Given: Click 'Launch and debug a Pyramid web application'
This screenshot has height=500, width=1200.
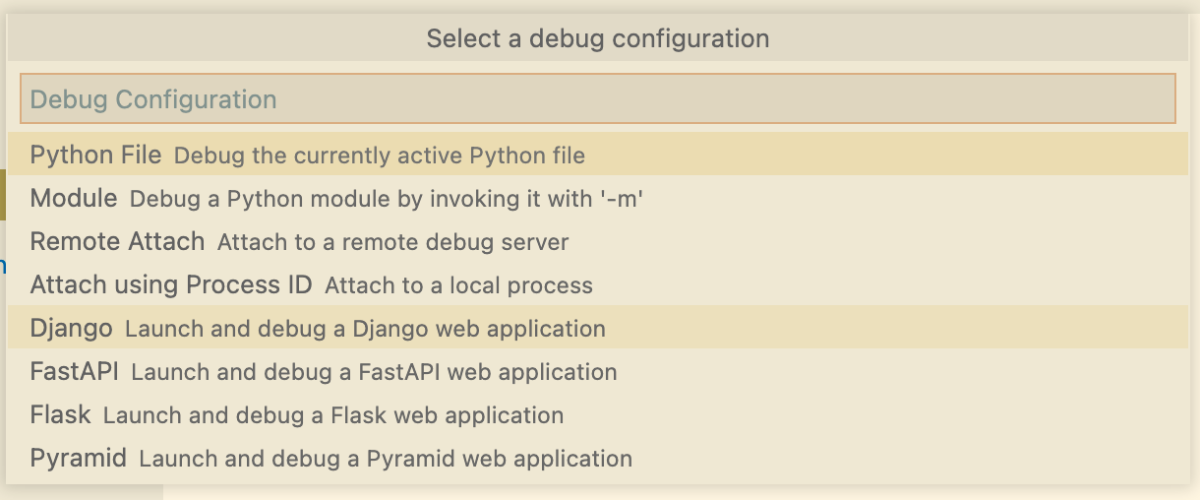Looking at the screenshot, I should (x=386, y=459).
